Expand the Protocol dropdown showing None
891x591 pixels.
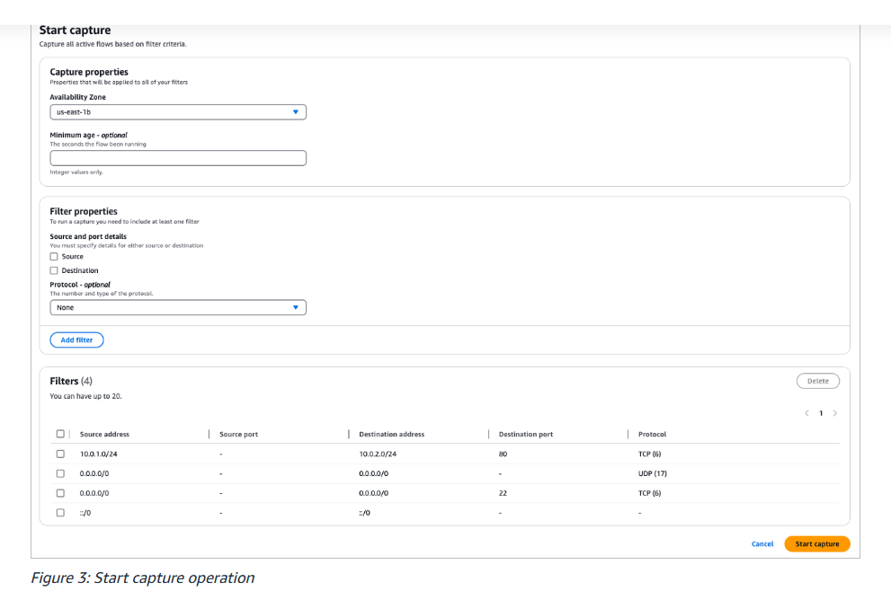point(178,307)
